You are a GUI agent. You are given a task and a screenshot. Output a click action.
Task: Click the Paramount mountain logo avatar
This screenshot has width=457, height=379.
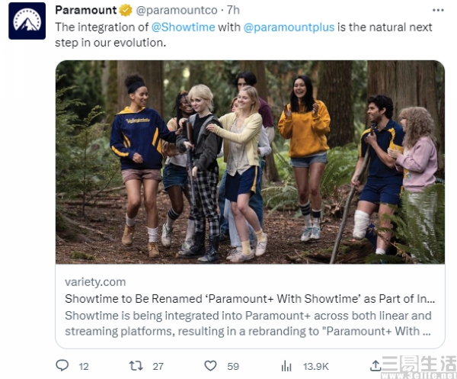(27, 21)
